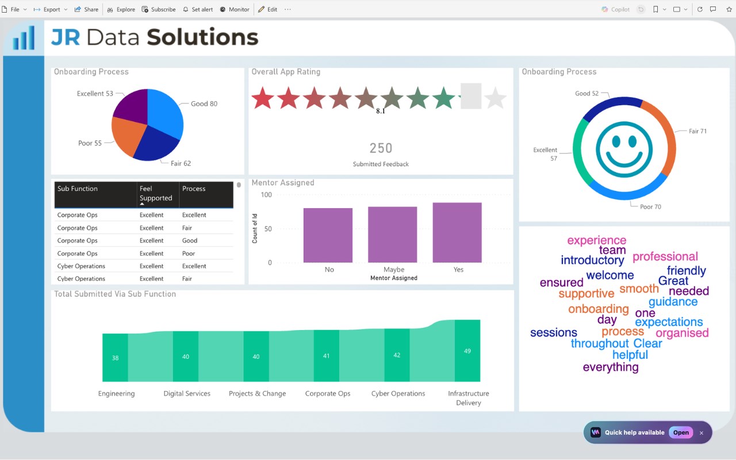Image resolution: width=736 pixels, height=460 pixels.
Task: Open the Monitor option
Action: 235,9
